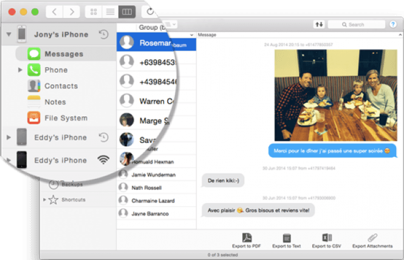Click the 0 of 3 selected status text
The image size is (404, 260).
[222, 255]
